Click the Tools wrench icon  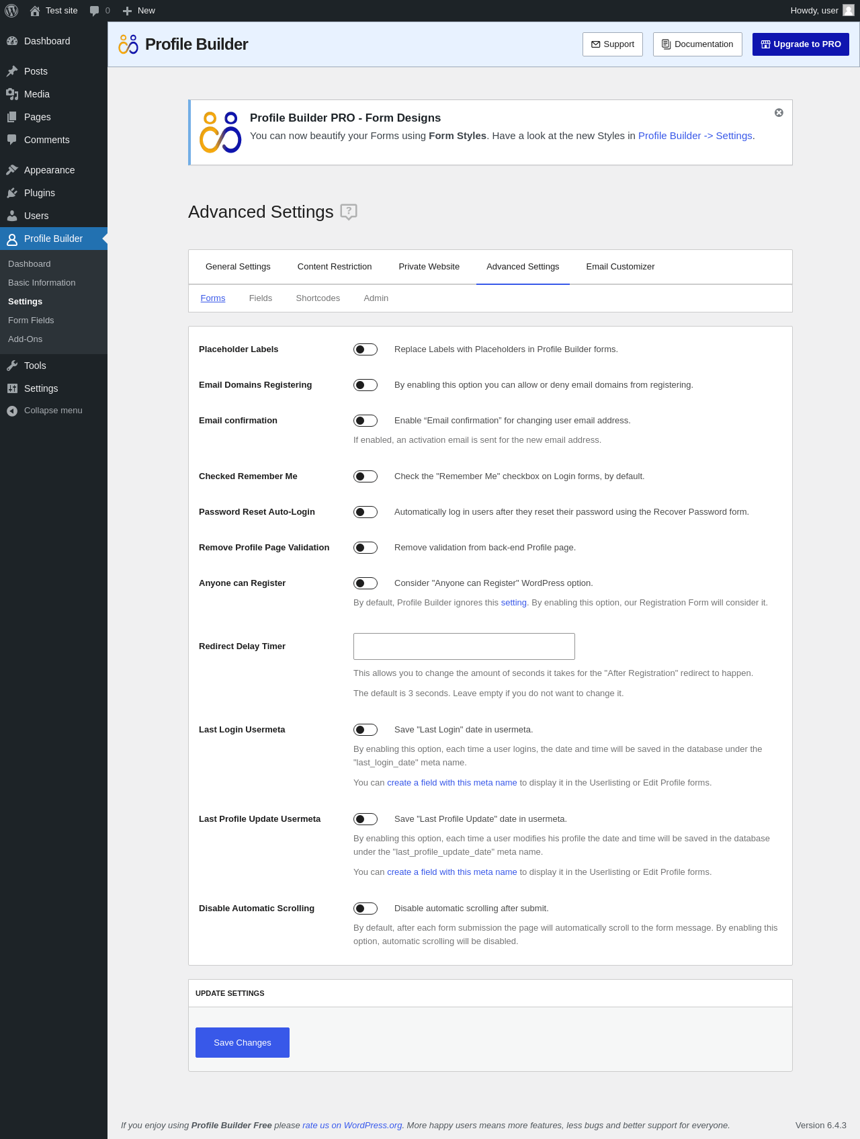coord(12,366)
